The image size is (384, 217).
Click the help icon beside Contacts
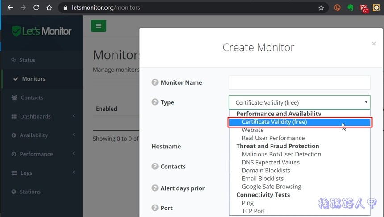(155, 166)
